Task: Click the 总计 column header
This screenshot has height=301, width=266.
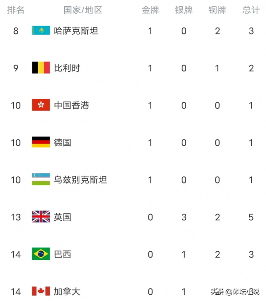Action: coord(251,10)
